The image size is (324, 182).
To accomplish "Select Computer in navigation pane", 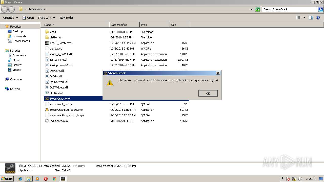I will (x=16, y=79).
